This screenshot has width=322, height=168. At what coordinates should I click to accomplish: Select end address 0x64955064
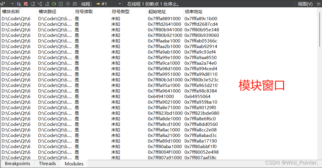197,96
